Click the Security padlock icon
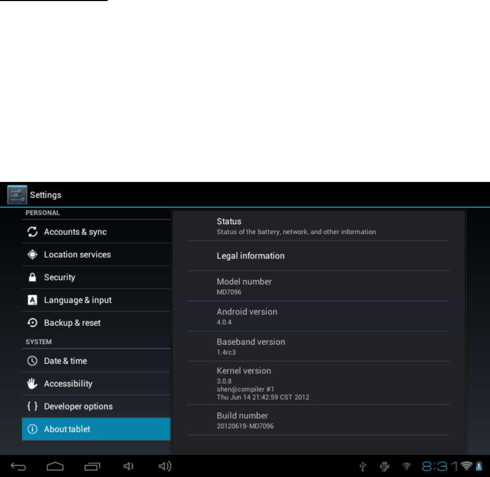This screenshot has width=490, height=477. [33, 277]
